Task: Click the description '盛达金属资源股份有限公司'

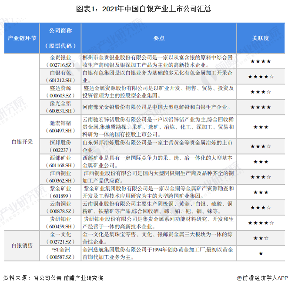Action: click(x=158, y=92)
